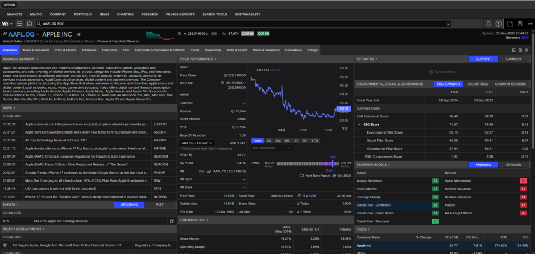This screenshot has width=535, height=254.
Task: Open the Mkt Cap - Default dropdown
Action: click(197, 143)
